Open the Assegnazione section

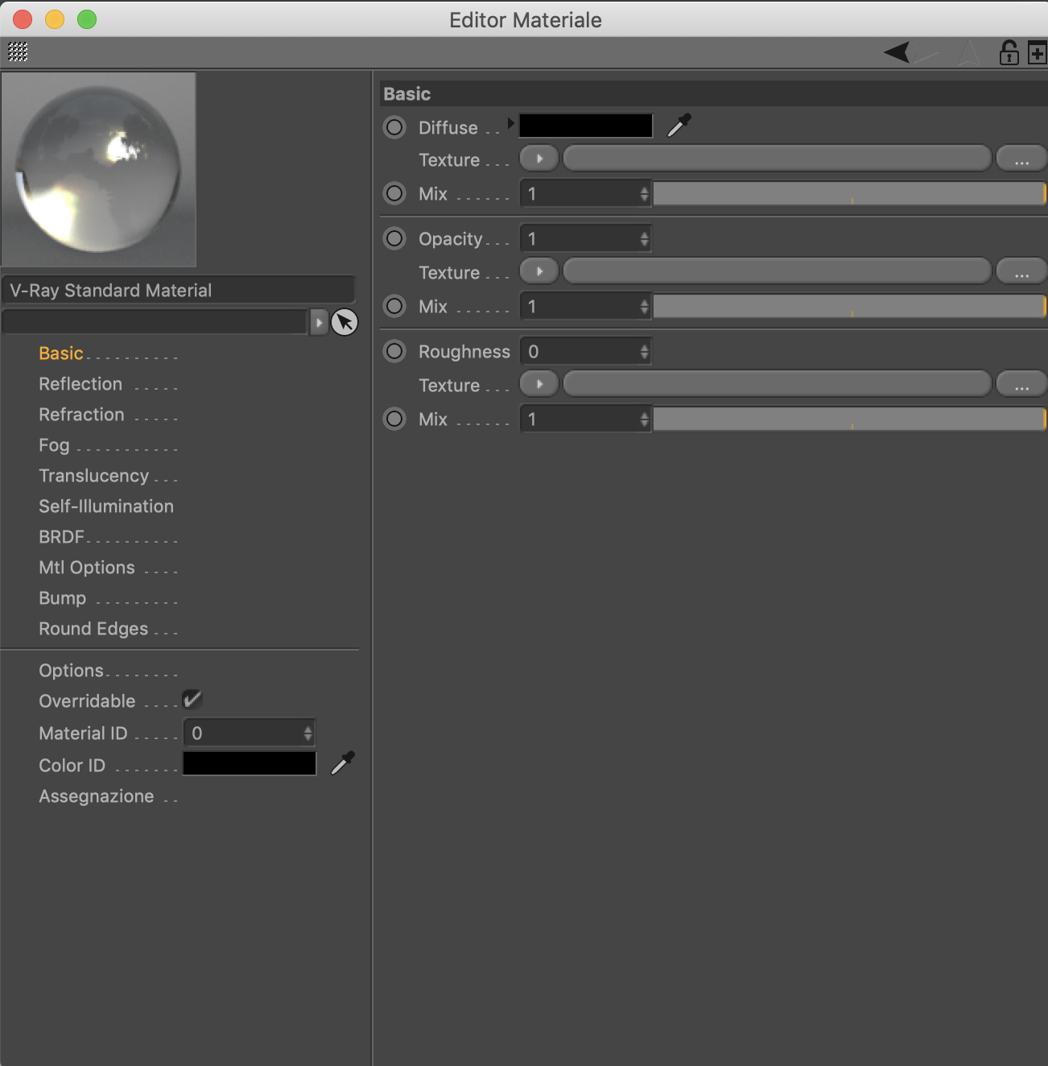[x=97, y=796]
